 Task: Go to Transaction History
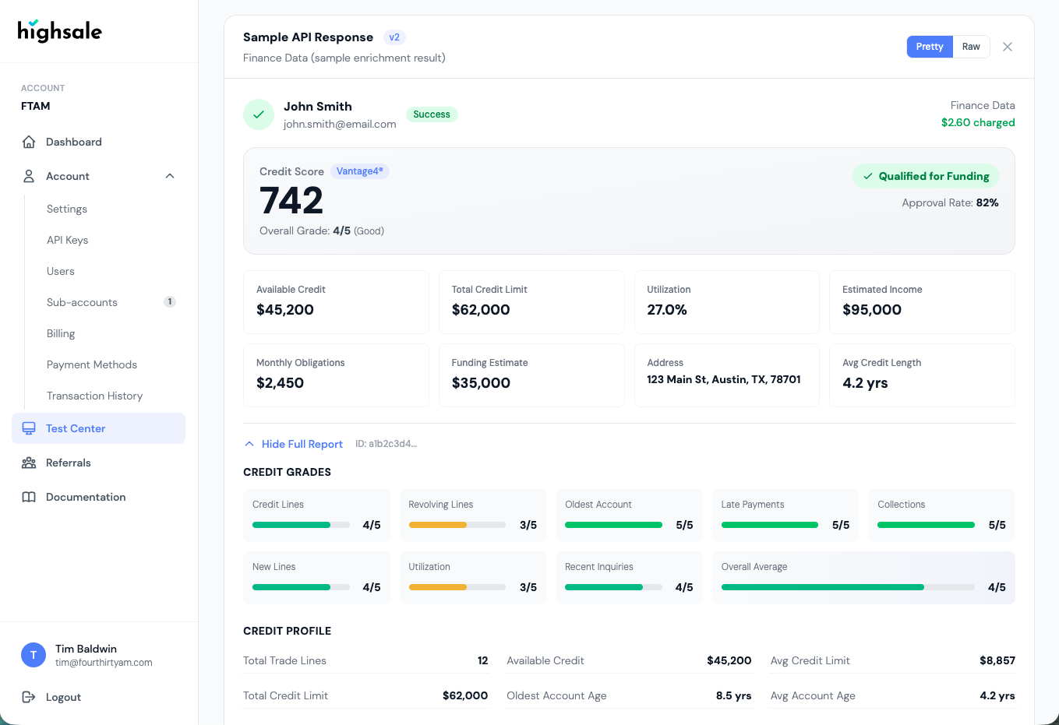coord(94,396)
